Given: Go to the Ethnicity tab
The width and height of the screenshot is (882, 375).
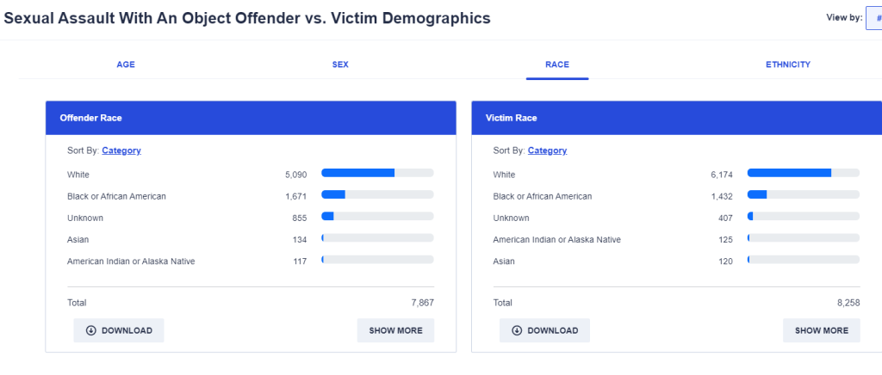Looking at the screenshot, I should pos(788,65).
